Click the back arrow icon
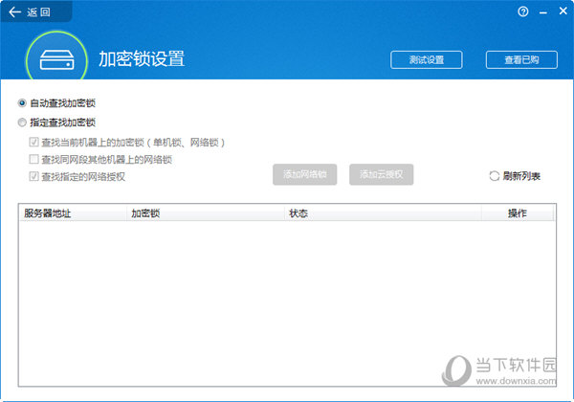The width and height of the screenshot is (574, 402). 14,12
